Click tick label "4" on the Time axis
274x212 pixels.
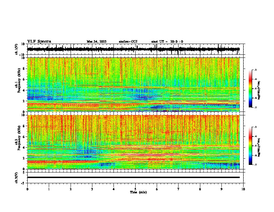[114, 189]
